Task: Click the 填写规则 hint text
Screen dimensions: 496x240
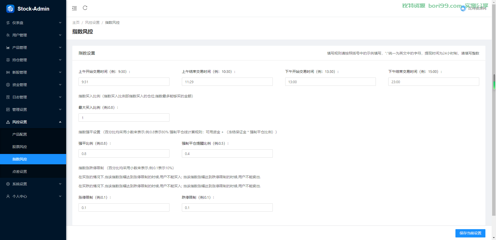Action: coord(403,53)
